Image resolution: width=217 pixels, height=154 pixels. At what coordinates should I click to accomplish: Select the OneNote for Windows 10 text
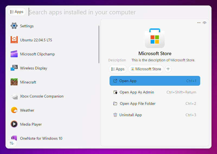click(41, 138)
